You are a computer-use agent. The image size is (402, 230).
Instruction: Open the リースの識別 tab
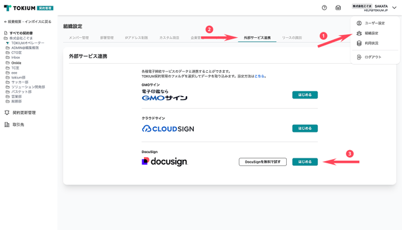point(292,38)
